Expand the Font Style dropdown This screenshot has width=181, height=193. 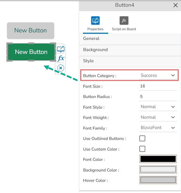click(x=158, y=107)
